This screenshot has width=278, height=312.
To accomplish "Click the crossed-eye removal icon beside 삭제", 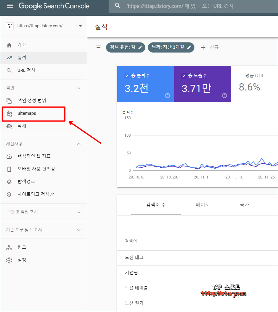I will click(x=9, y=126).
